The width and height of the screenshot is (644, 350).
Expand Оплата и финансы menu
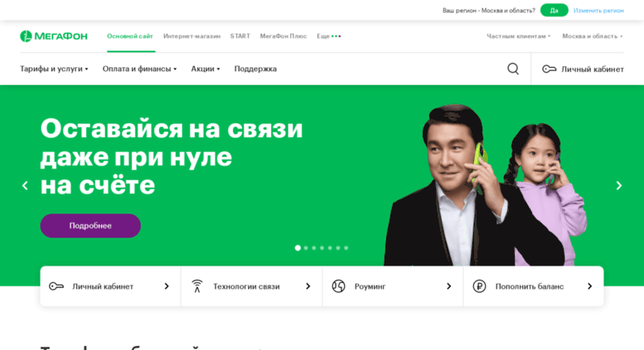[x=139, y=69]
